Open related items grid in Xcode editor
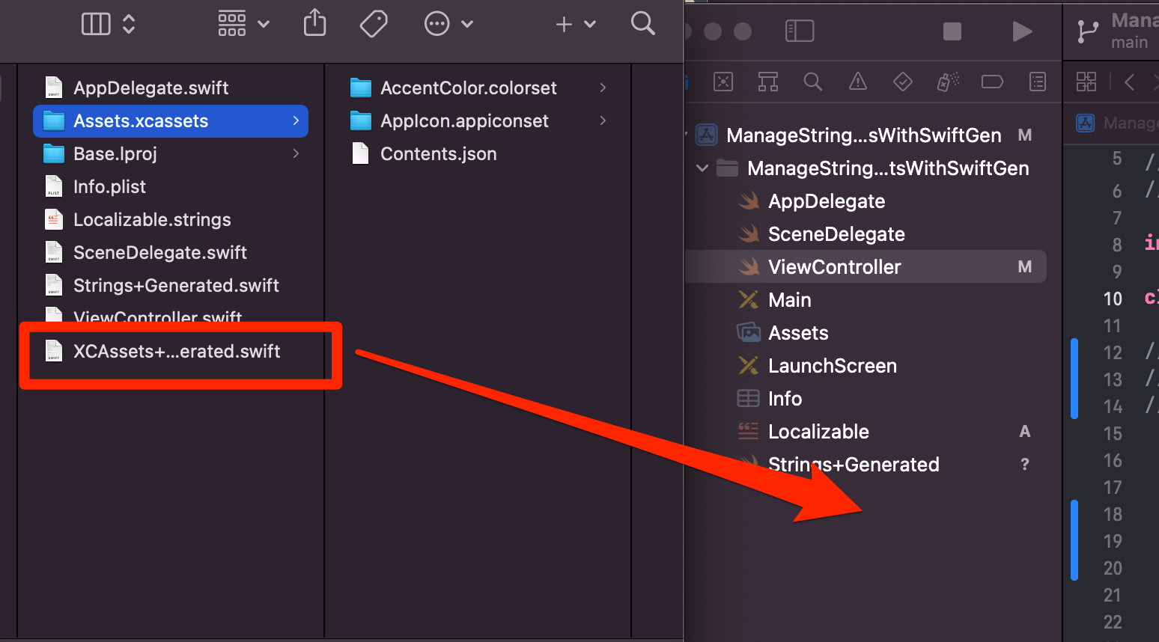 [x=1086, y=82]
